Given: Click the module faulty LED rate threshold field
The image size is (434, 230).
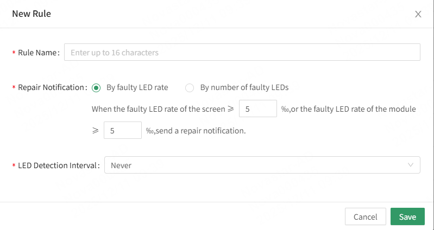Looking at the screenshot, I should (x=122, y=131).
